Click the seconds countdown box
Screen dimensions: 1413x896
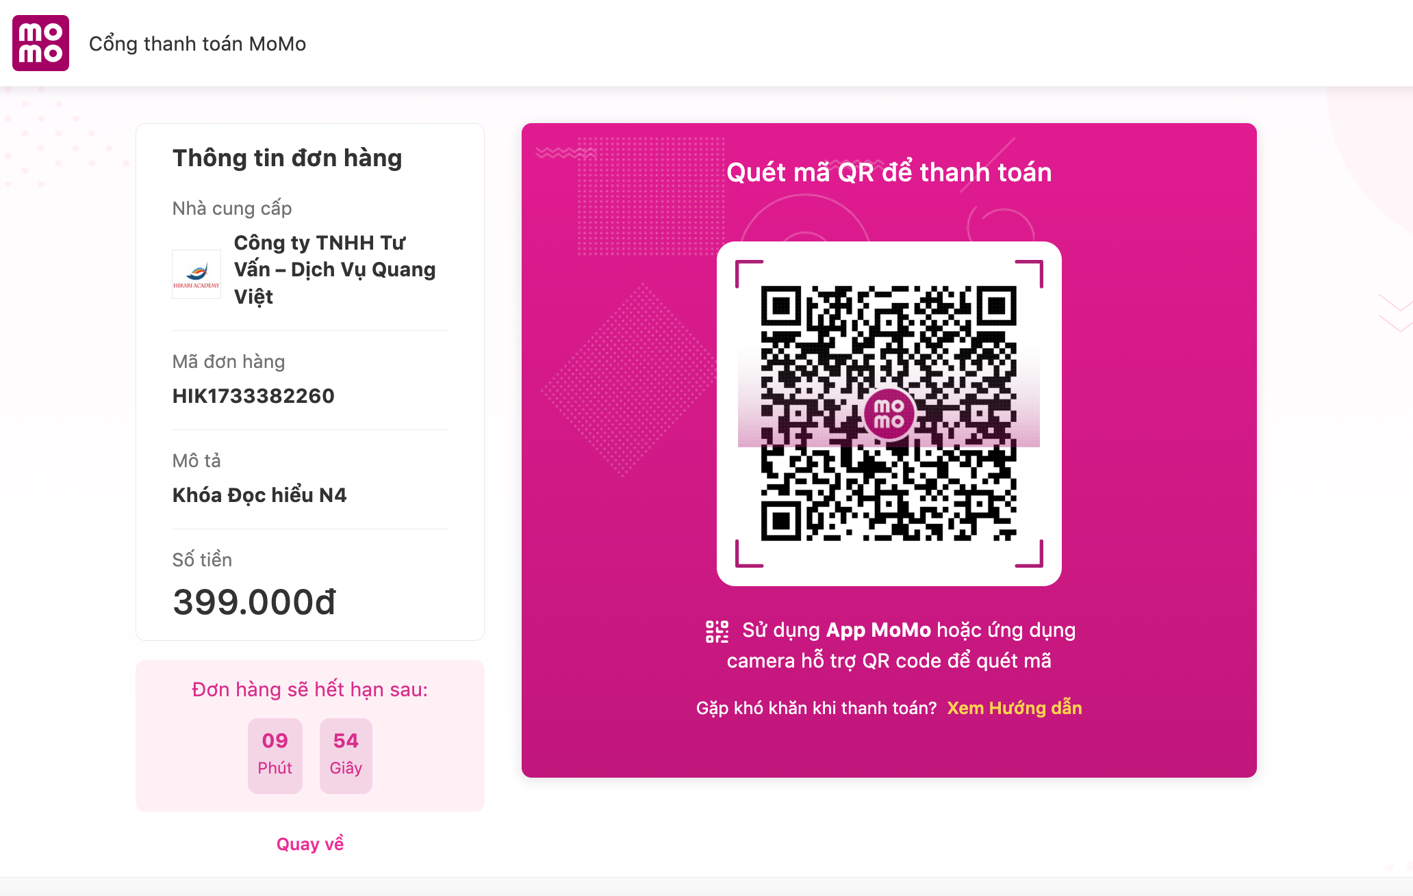[346, 756]
